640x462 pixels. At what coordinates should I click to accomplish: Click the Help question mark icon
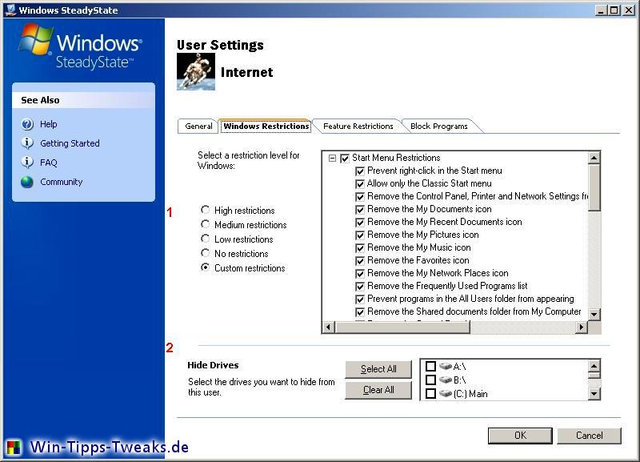tap(27, 124)
